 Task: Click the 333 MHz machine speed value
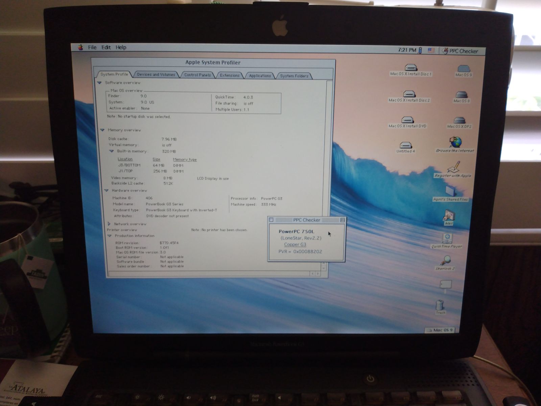pyautogui.click(x=268, y=204)
